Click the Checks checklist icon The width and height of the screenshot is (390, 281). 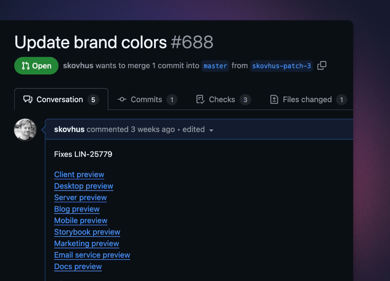[x=200, y=99]
